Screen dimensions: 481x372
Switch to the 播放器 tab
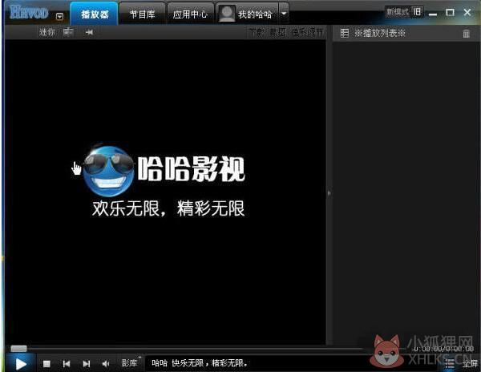click(x=95, y=14)
